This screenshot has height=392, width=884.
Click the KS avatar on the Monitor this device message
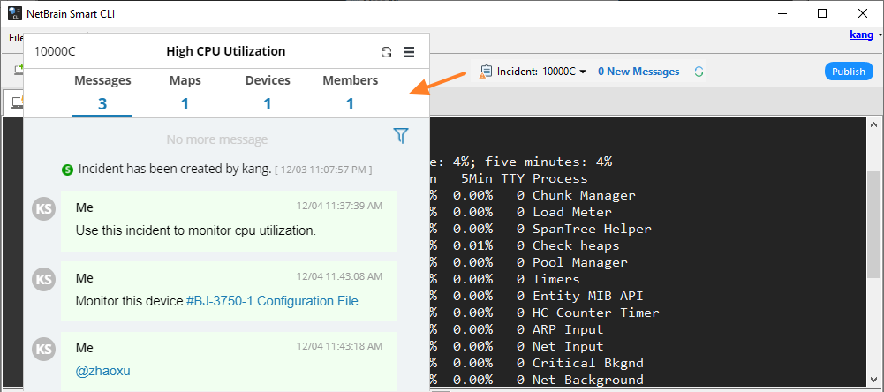[x=44, y=279]
